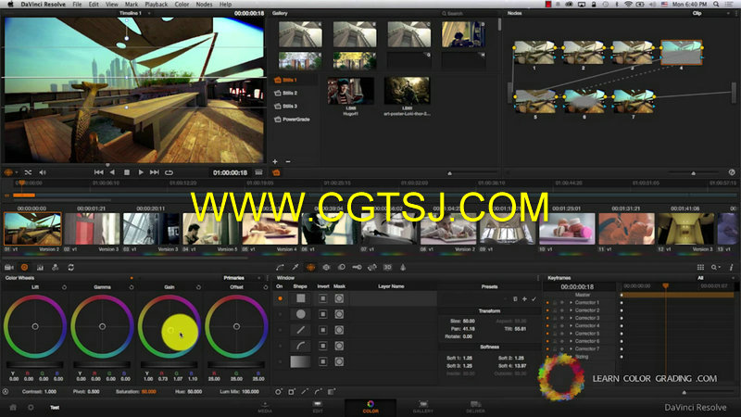Viewport: 741px width, 417px height.
Task: Click the Gain master wheel slider
Action: 170,364
